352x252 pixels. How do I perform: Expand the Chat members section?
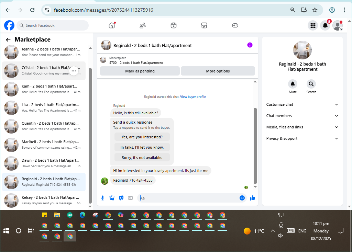(x=302, y=116)
